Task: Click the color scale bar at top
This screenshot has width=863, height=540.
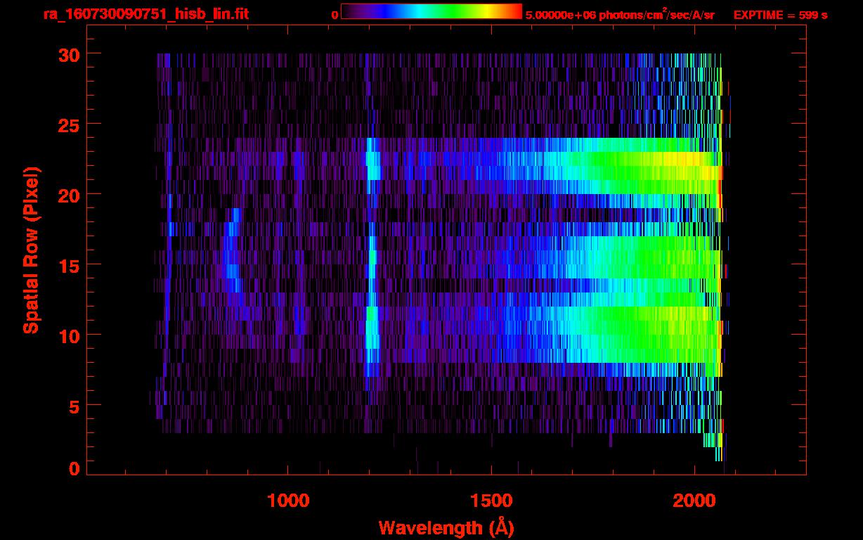Action: tap(431, 11)
